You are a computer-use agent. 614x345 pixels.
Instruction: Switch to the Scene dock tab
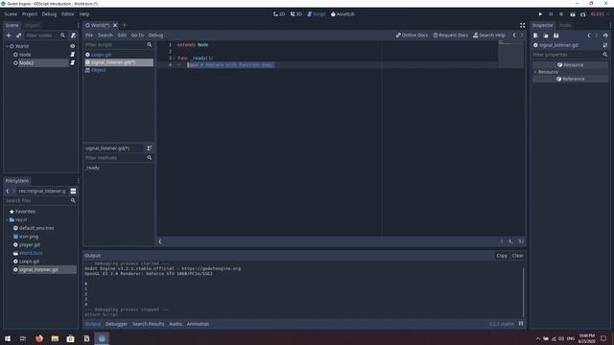pos(12,25)
